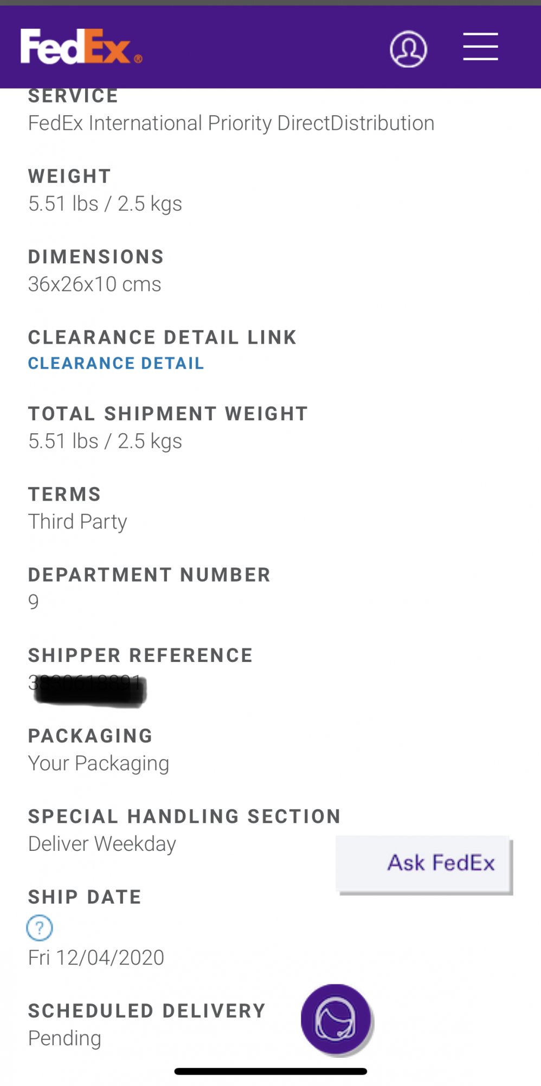541x1086 pixels.
Task: Tap the iOS home indicator bar
Action: (x=270, y=1071)
